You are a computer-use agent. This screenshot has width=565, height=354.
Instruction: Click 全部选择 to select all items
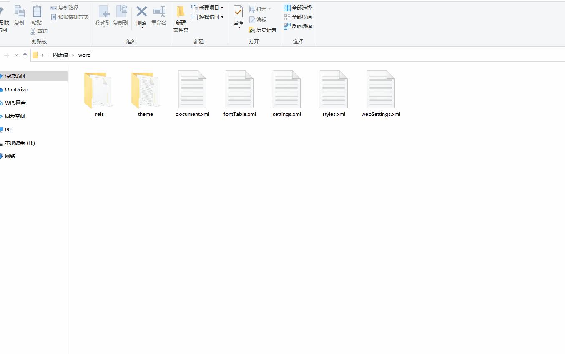pyautogui.click(x=298, y=8)
